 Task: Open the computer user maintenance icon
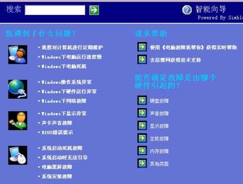tap(18, 55)
